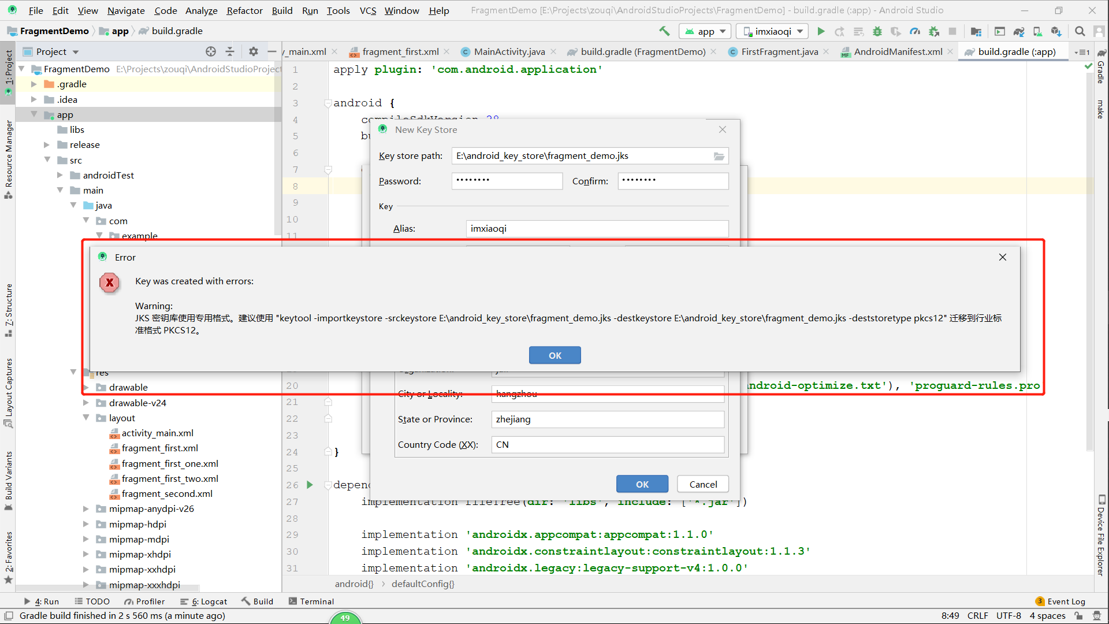1109x624 pixels.
Task: Click OK in New Key Store dialog
Action: 642,484
